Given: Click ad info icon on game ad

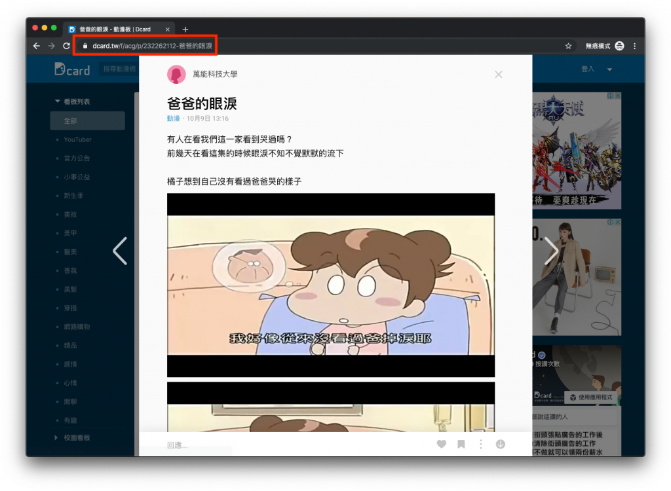Looking at the screenshot, I should click(611, 96).
